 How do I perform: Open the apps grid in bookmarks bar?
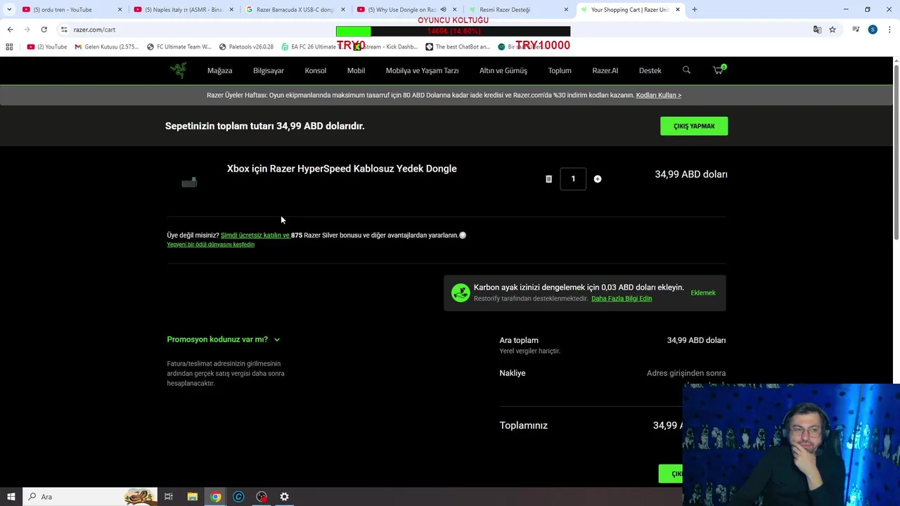point(9,47)
